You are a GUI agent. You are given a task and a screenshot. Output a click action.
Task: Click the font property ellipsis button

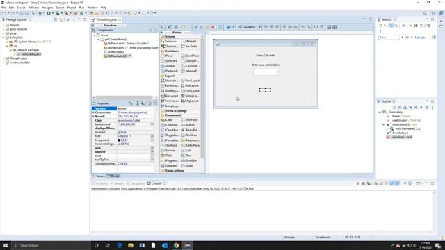[x=152, y=136]
